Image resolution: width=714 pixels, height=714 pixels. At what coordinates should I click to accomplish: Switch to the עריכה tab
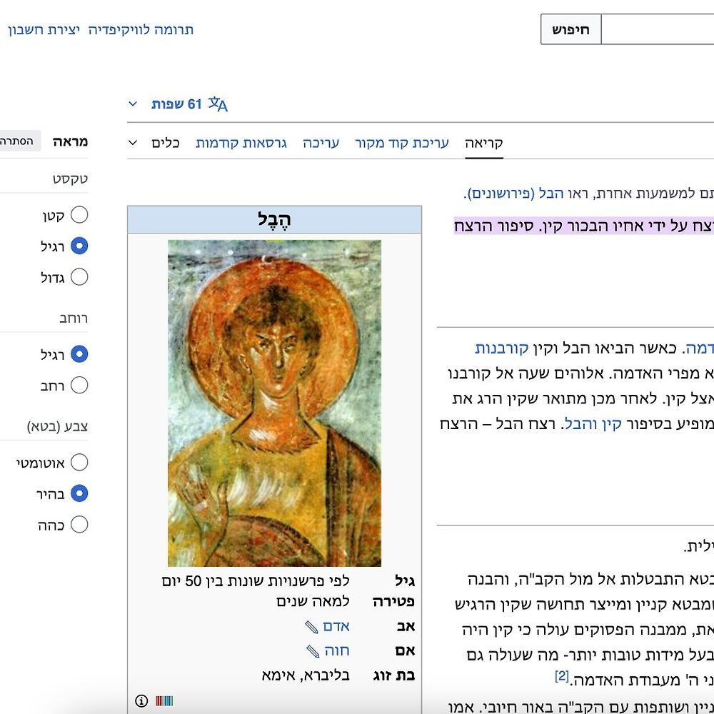321,143
